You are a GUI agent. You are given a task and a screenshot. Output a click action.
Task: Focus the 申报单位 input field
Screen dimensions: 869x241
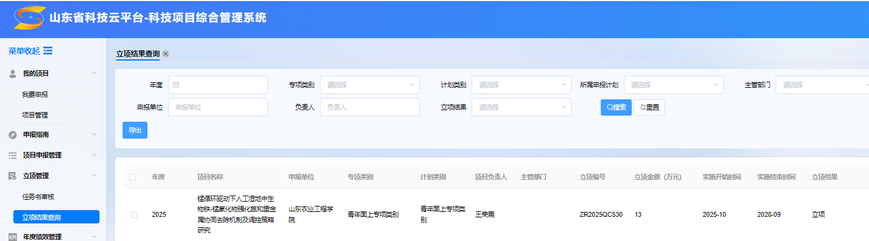218,107
